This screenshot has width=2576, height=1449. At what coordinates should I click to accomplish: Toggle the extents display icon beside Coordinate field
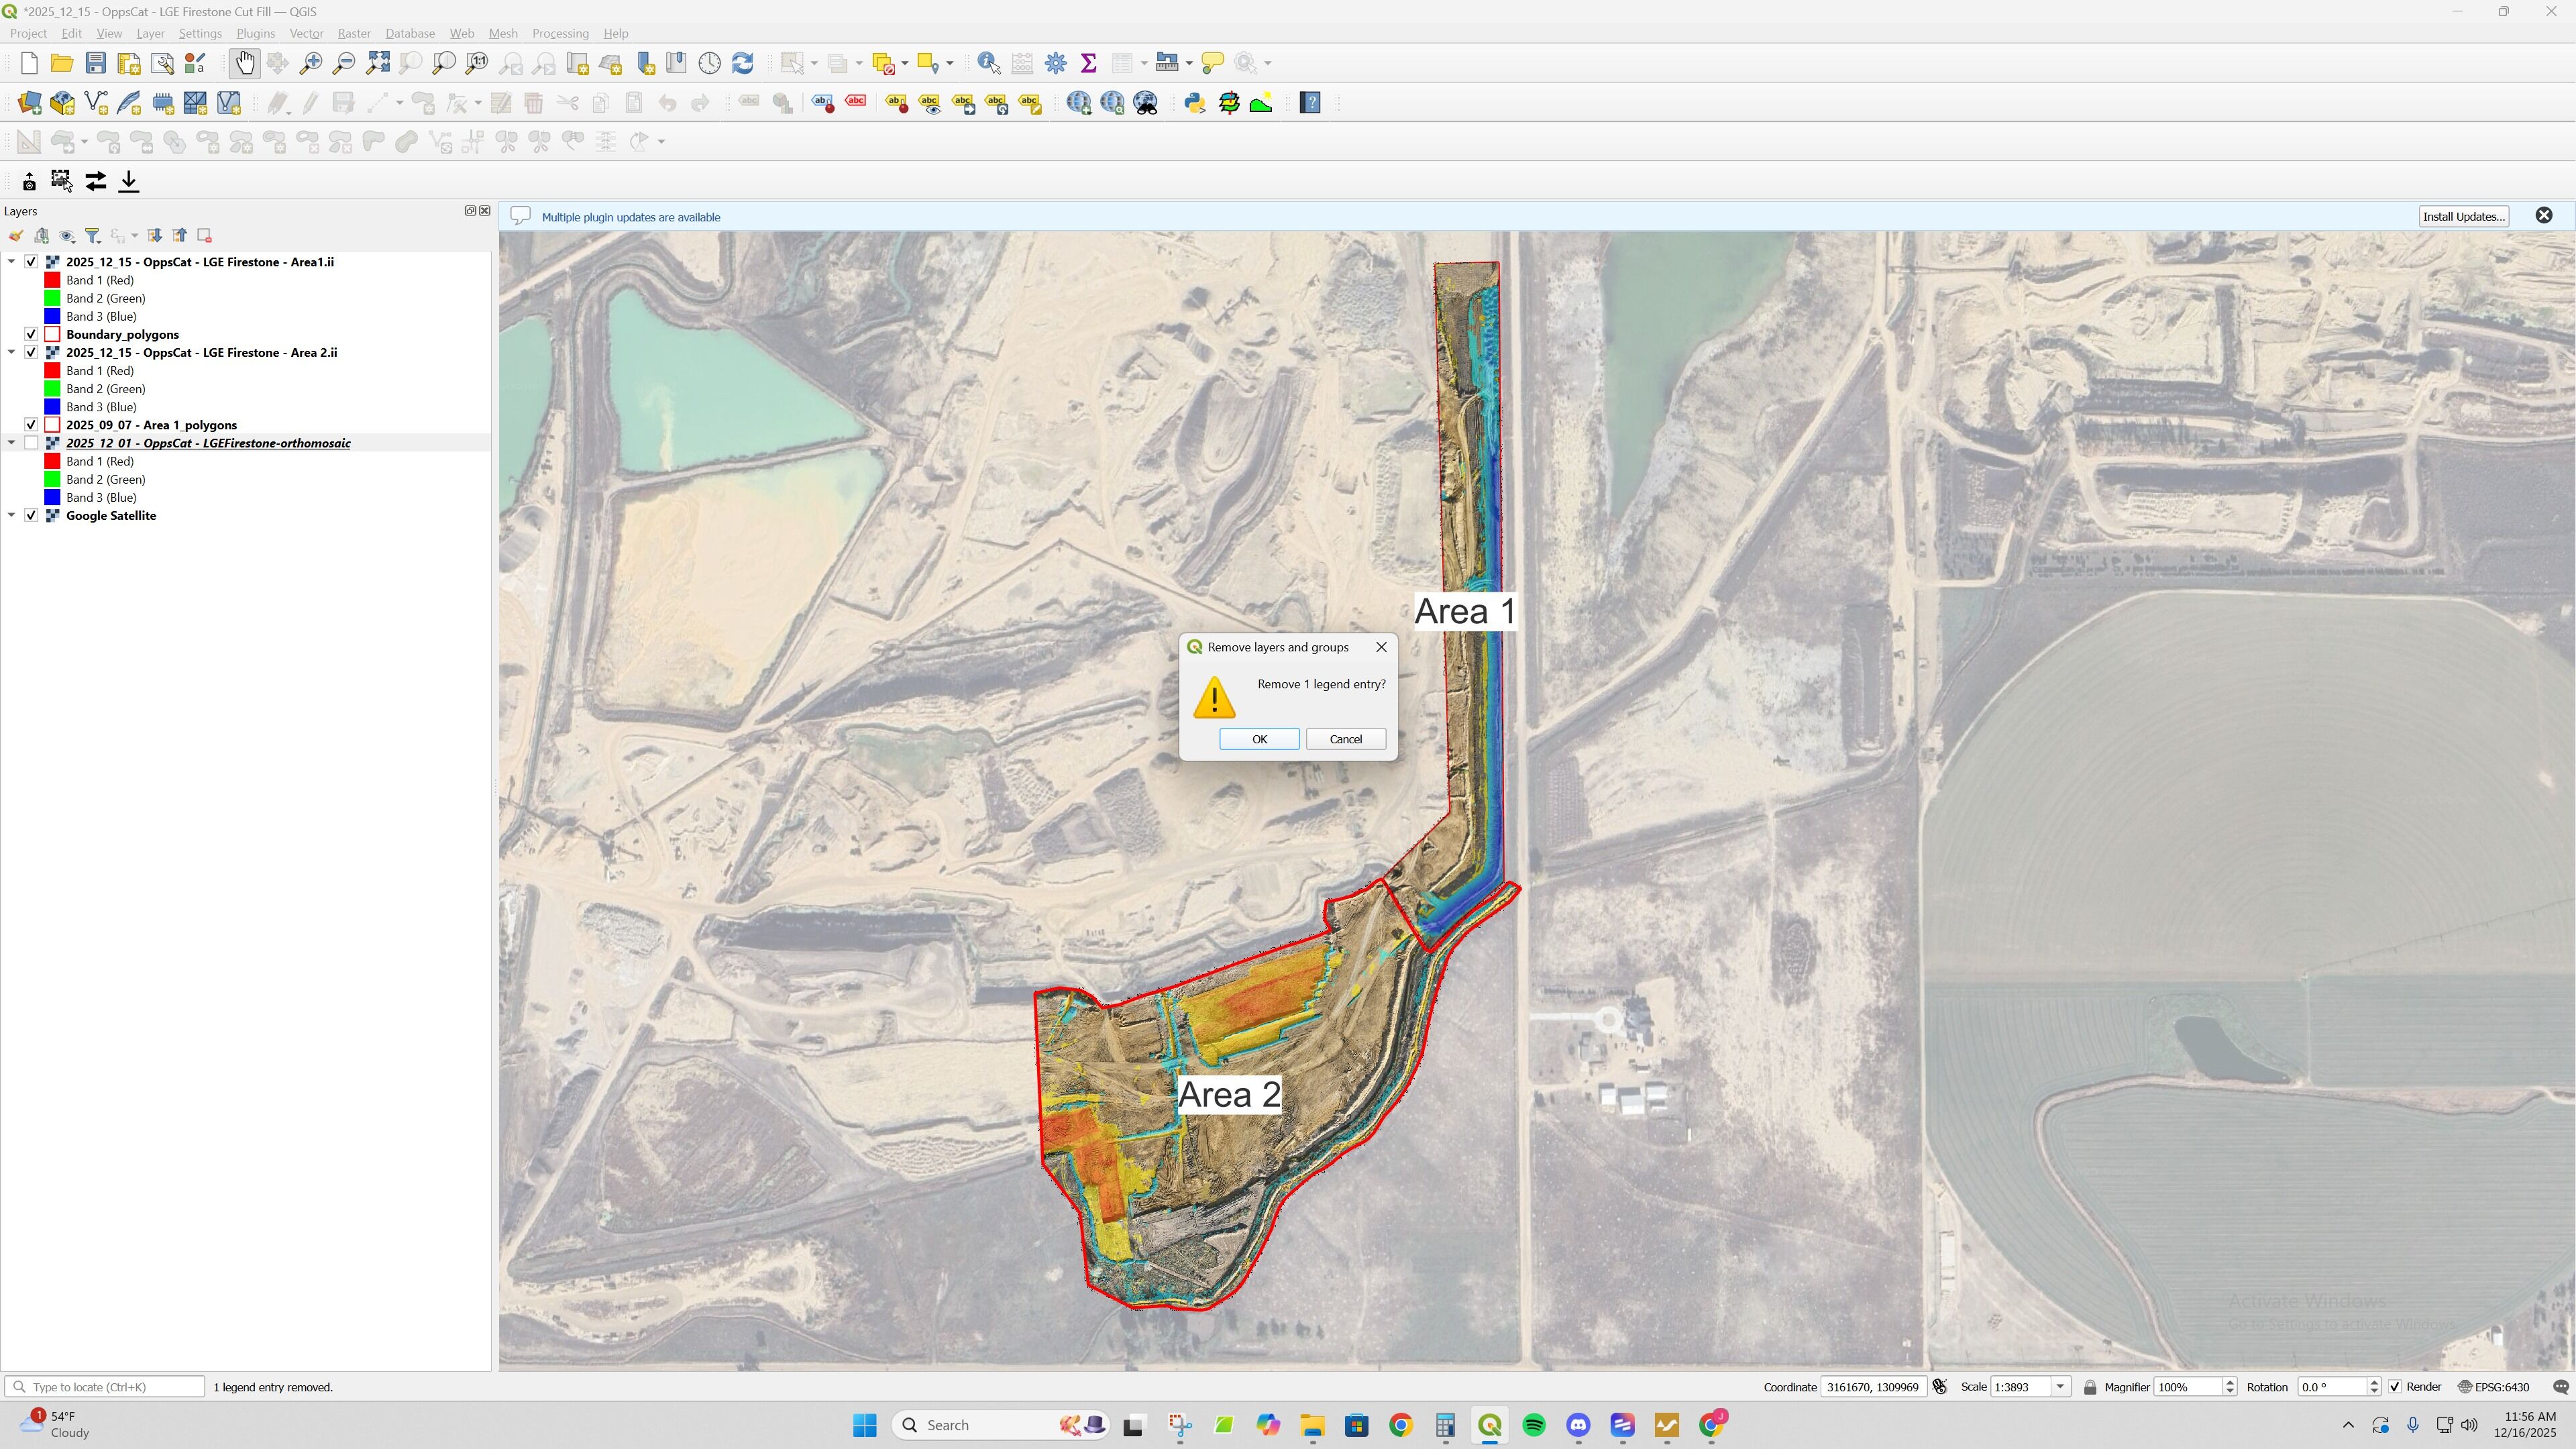pyautogui.click(x=1940, y=1387)
